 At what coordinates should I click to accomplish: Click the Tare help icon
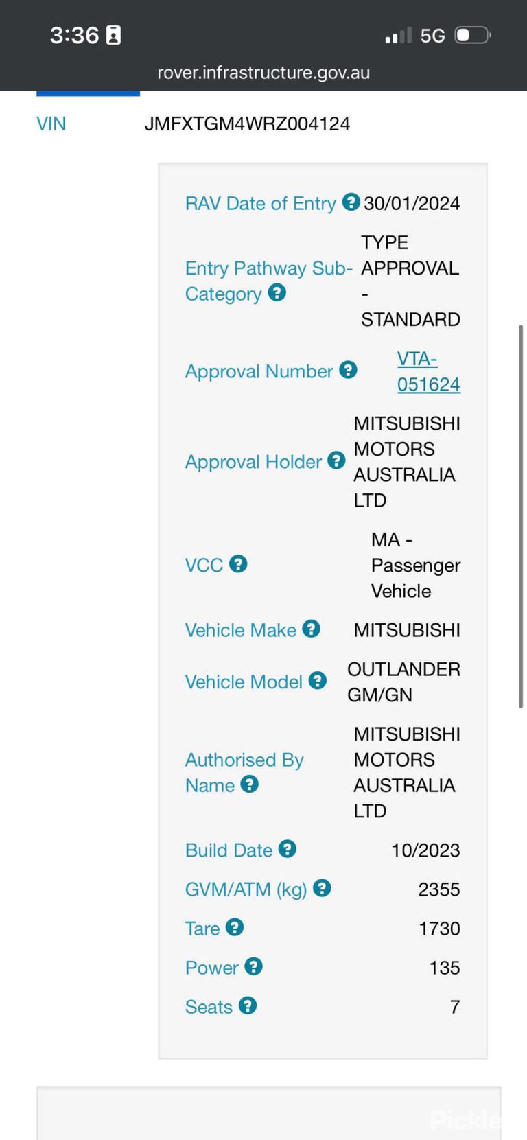pyautogui.click(x=235, y=927)
